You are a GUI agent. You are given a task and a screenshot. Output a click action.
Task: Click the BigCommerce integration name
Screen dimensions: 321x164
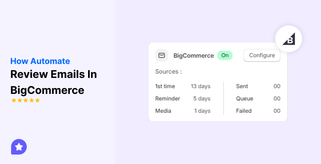pos(193,55)
